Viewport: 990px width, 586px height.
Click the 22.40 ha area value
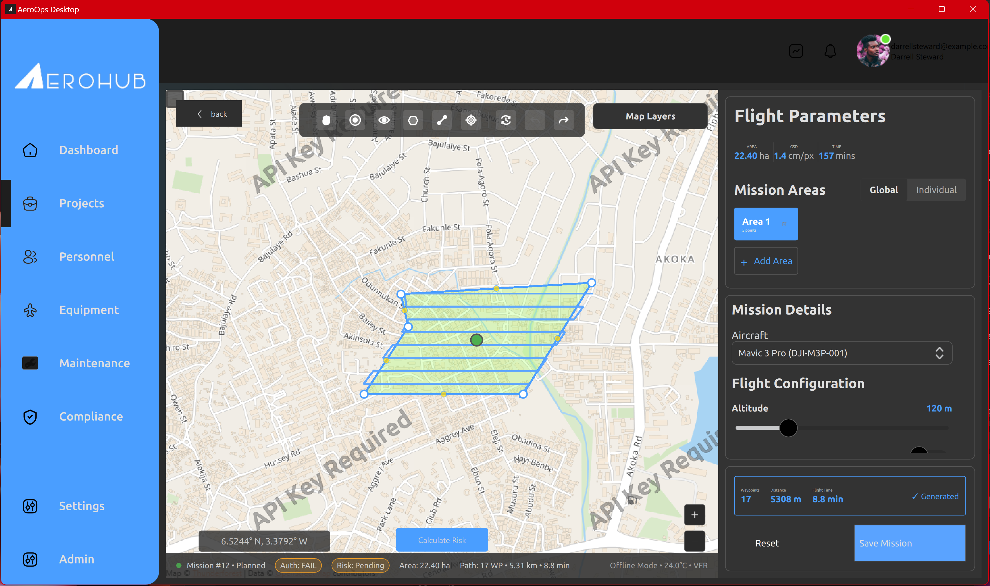point(751,156)
